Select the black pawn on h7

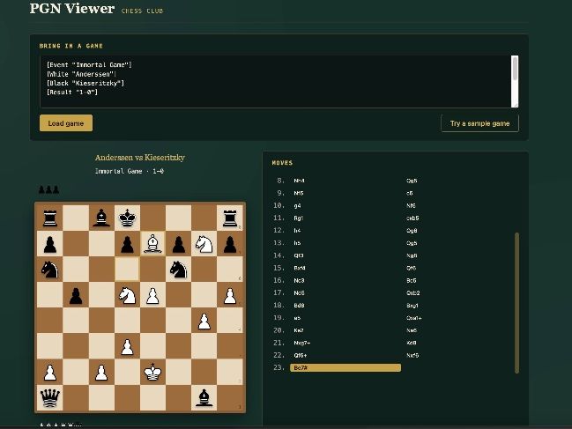230,243
